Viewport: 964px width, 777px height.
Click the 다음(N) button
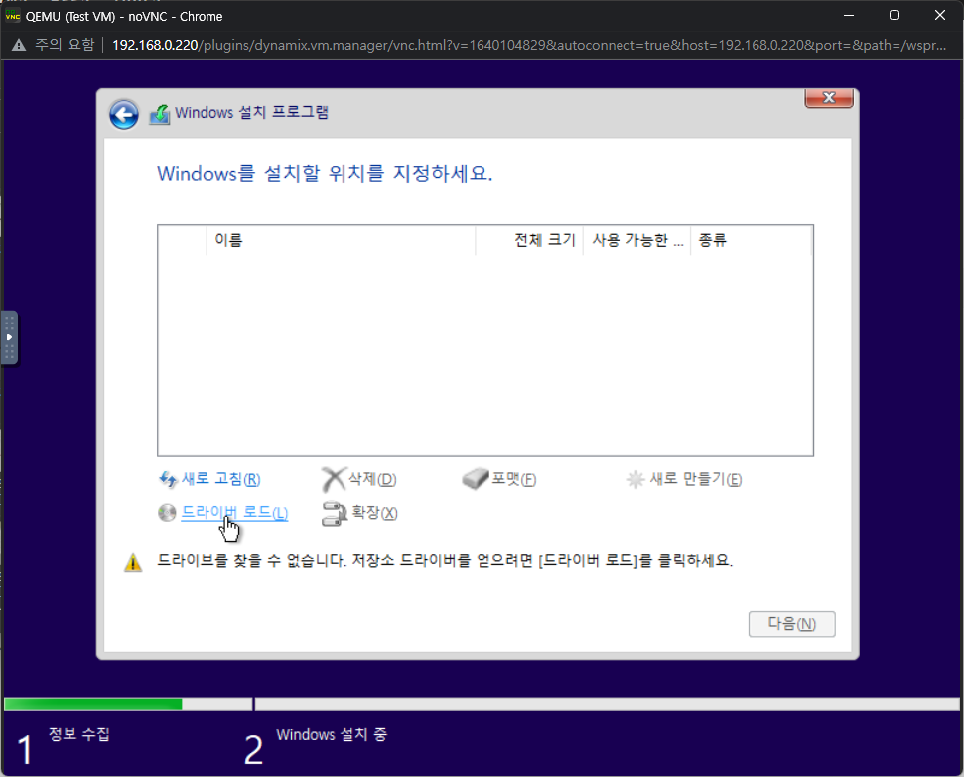(791, 624)
